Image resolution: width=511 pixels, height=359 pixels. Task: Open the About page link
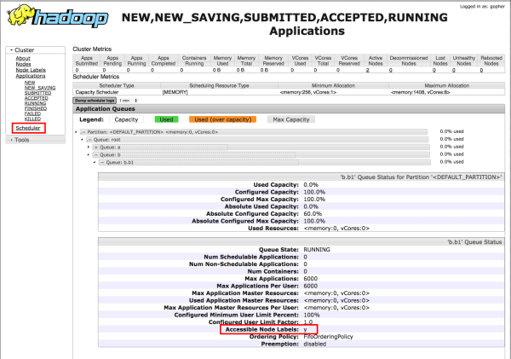click(x=22, y=58)
